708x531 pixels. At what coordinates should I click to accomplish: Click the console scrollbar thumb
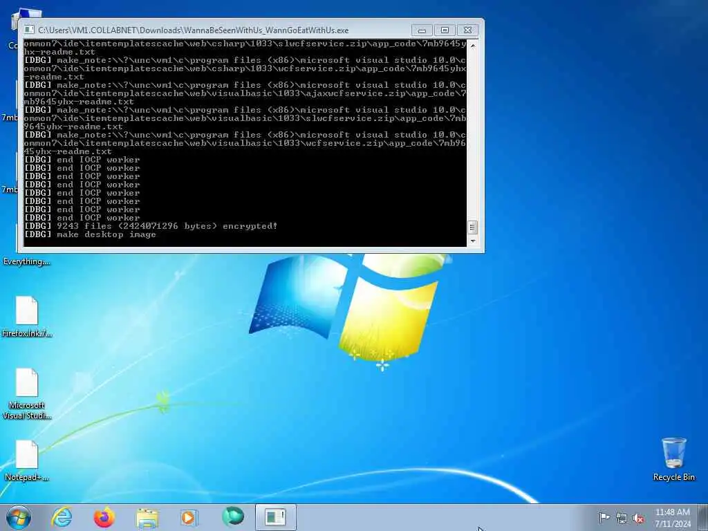(x=473, y=227)
